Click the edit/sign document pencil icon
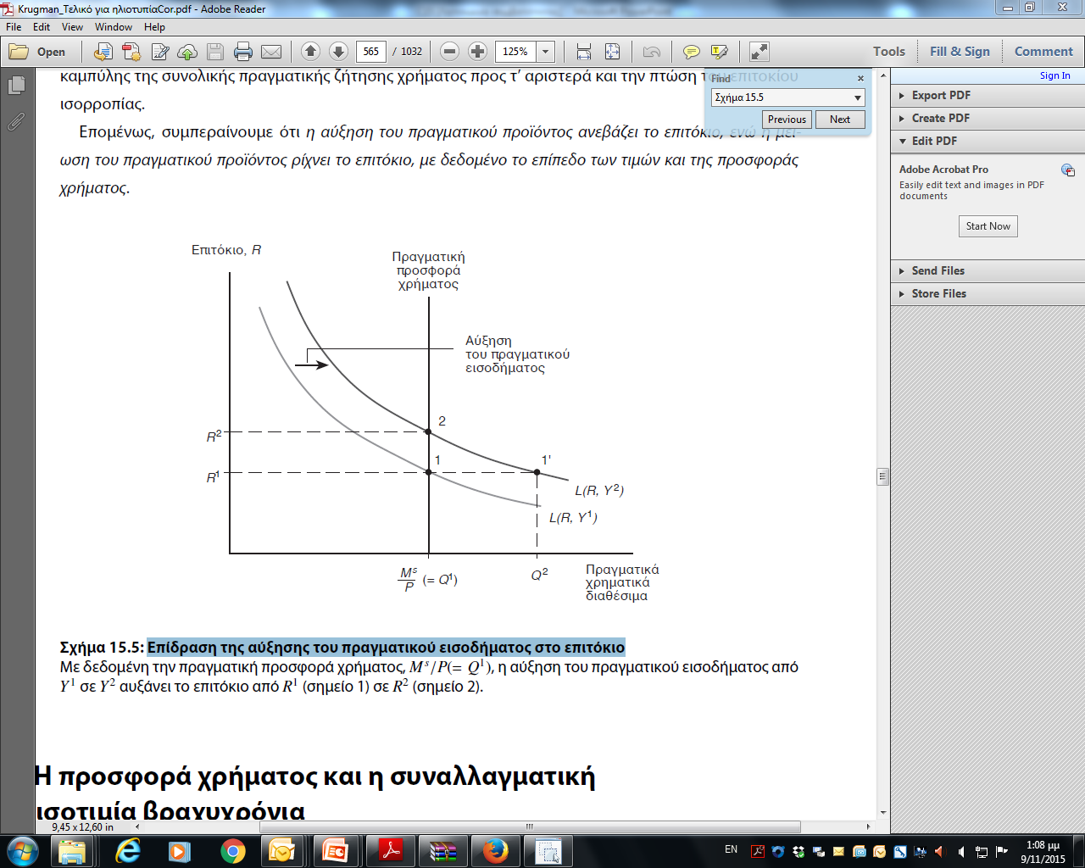The width and height of the screenshot is (1085, 868). pos(159,52)
